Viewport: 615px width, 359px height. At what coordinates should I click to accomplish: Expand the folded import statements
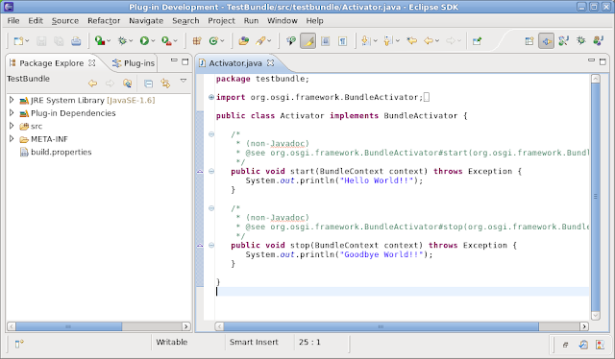(211, 97)
